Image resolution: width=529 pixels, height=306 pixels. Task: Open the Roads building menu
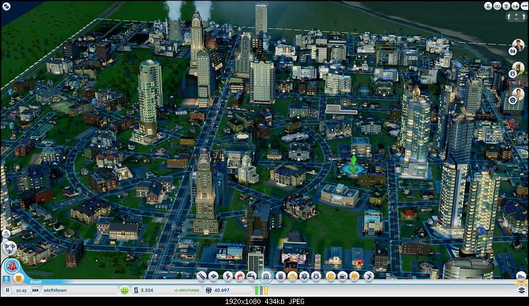click(201, 276)
